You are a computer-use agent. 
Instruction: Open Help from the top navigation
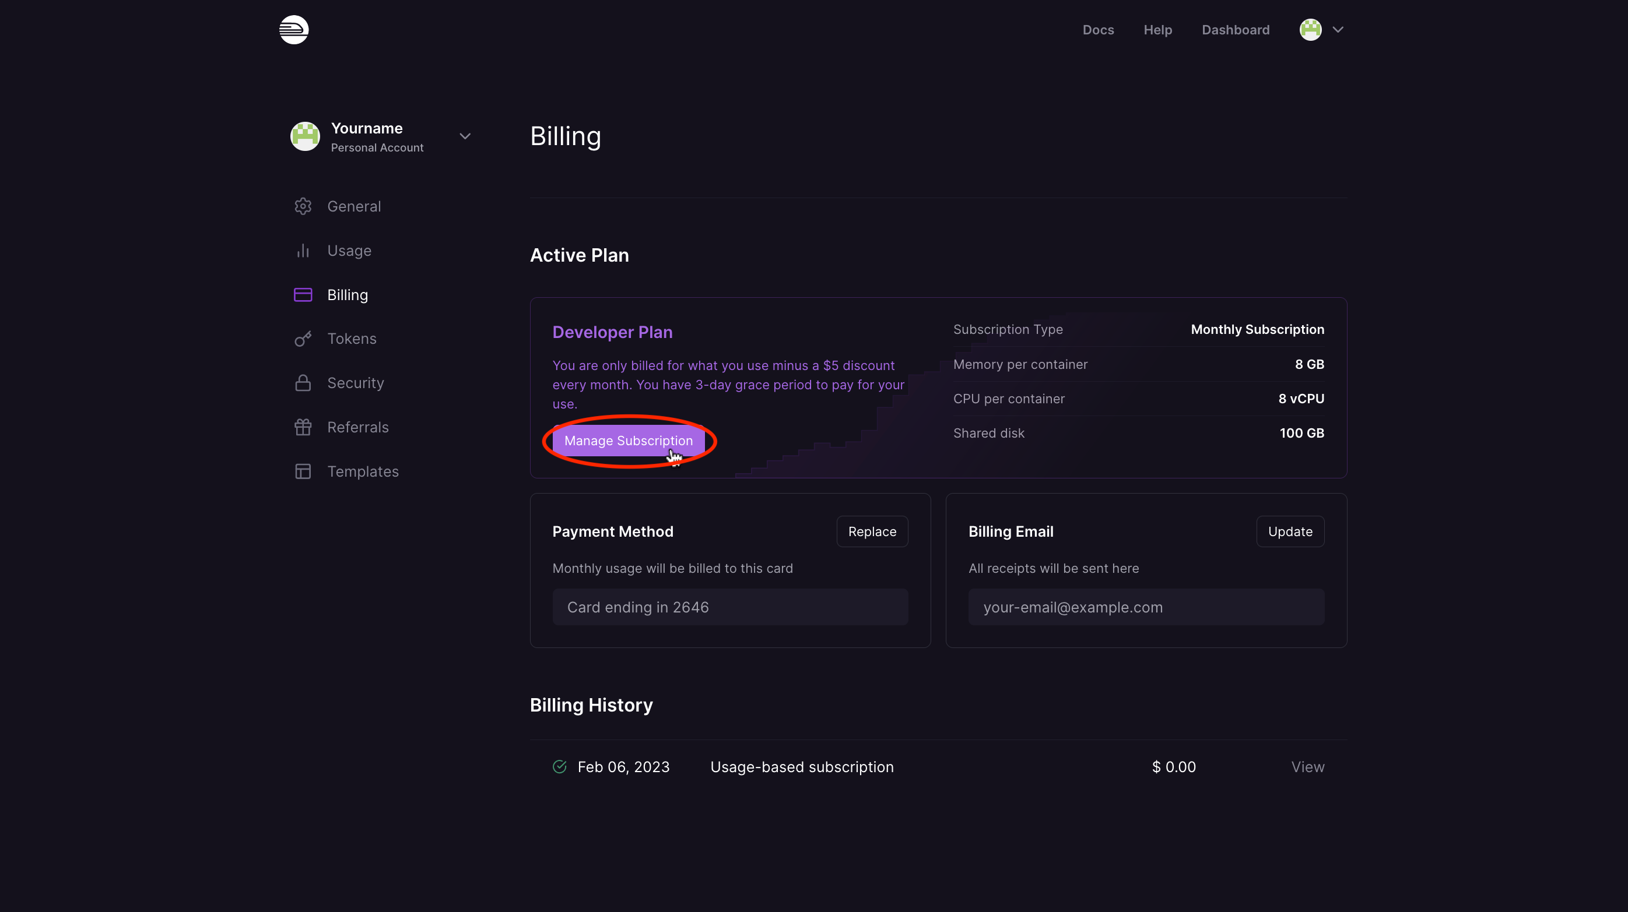tap(1157, 30)
